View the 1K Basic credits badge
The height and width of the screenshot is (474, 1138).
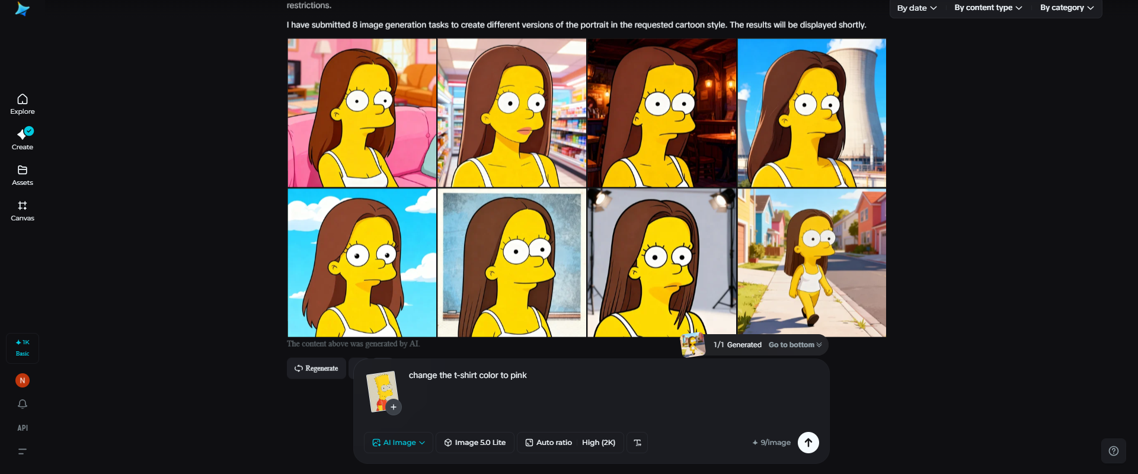[23, 348]
